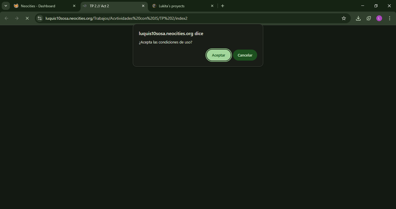Close the Lukita's proyects tab
The width and height of the screenshot is (396, 209).
click(212, 6)
